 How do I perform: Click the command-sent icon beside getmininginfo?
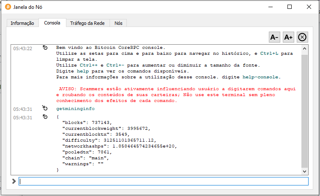tap(45, 108)
